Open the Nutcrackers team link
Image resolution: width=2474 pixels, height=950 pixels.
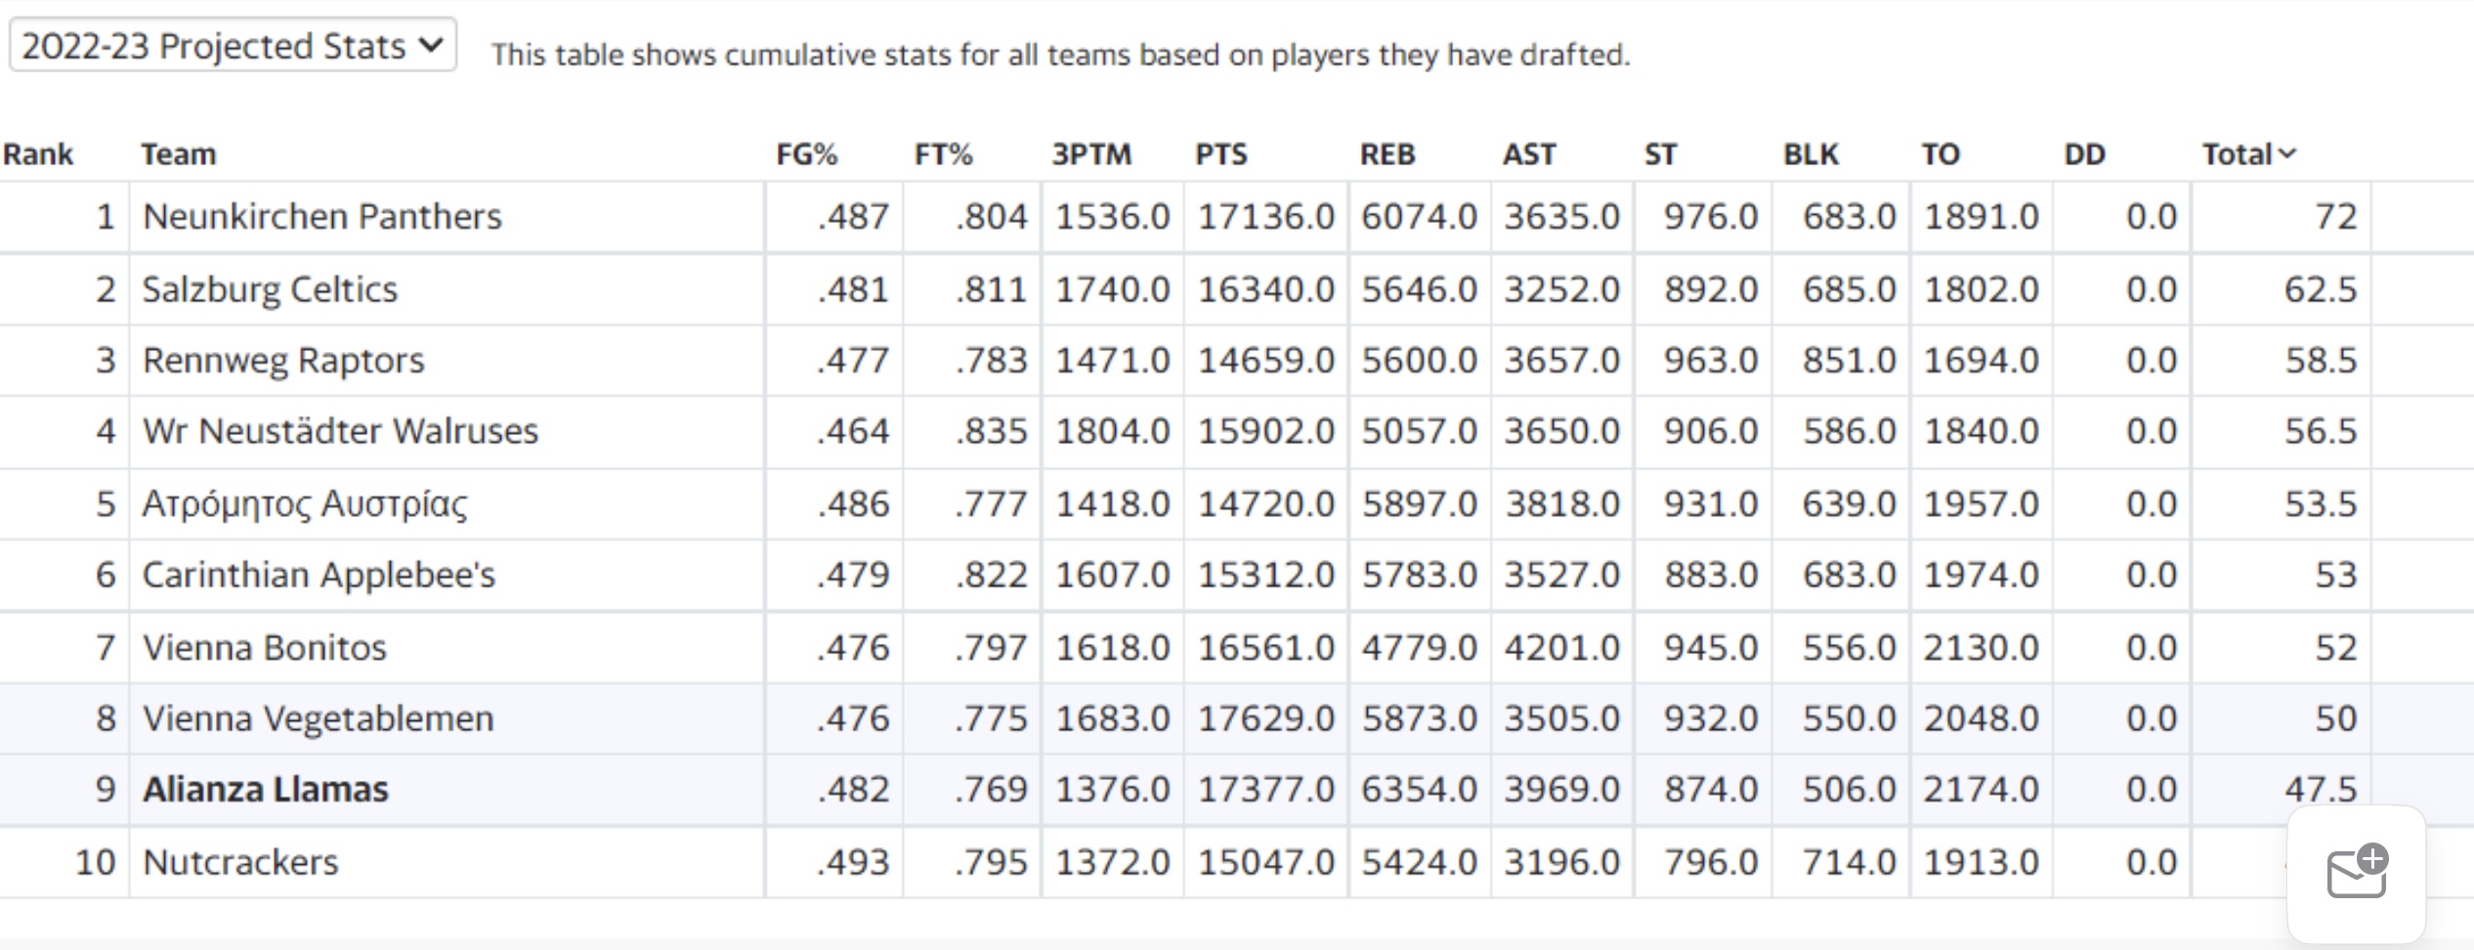240,862
